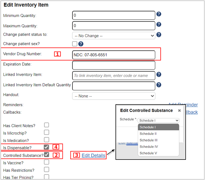Open help for Linked Item Default Quantity
Image resolution: width=205 pixels, height=180 pixels.
pos(159,85)
